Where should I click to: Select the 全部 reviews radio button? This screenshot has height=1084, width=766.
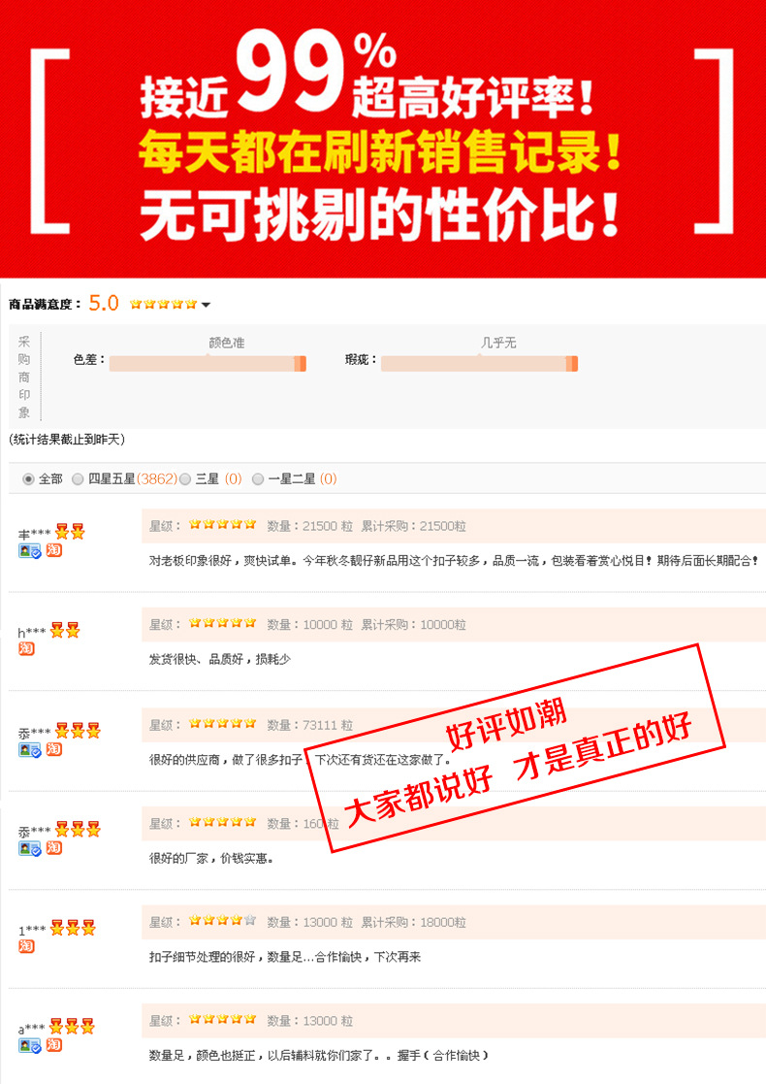28,479
